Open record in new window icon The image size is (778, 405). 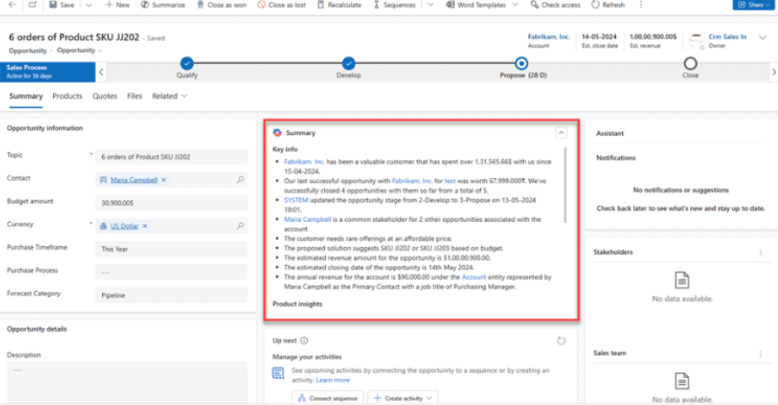coord(32,4)
